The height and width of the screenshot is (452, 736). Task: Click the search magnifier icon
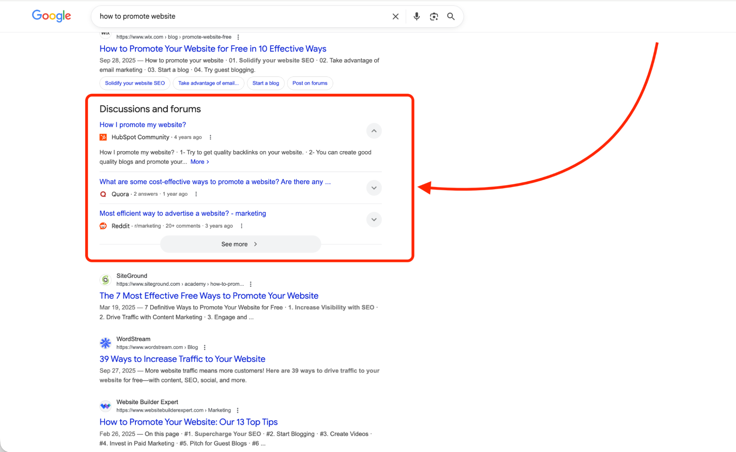[451, 16]
